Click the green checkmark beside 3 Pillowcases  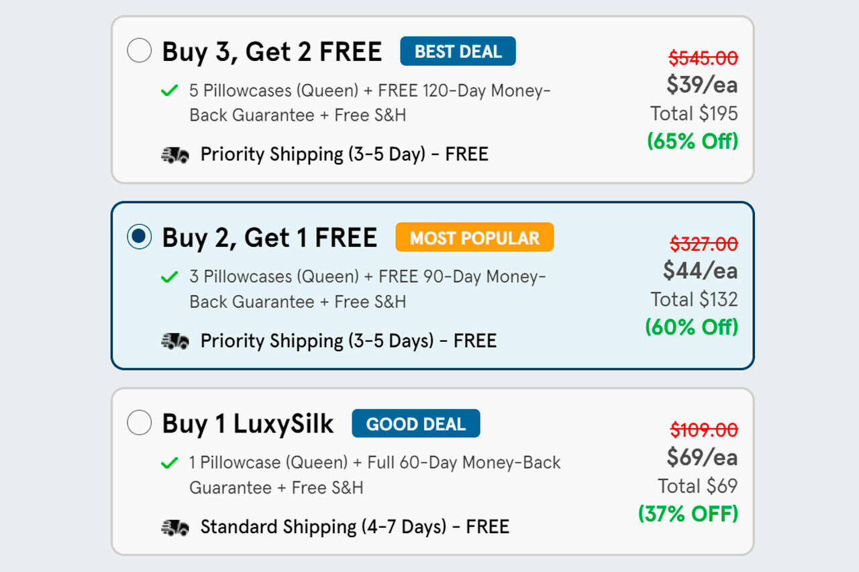coord(170,276)
